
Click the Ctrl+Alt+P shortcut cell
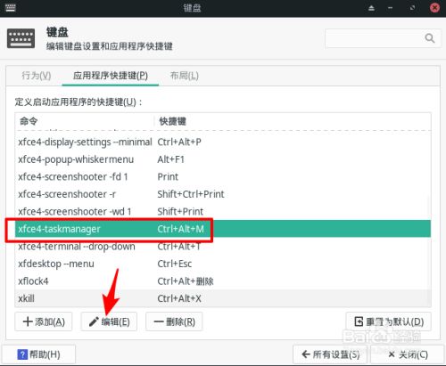coord(179,142)
